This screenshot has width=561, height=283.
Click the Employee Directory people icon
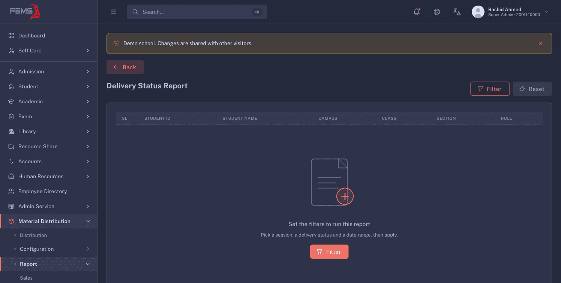click(x=11, y=191)
